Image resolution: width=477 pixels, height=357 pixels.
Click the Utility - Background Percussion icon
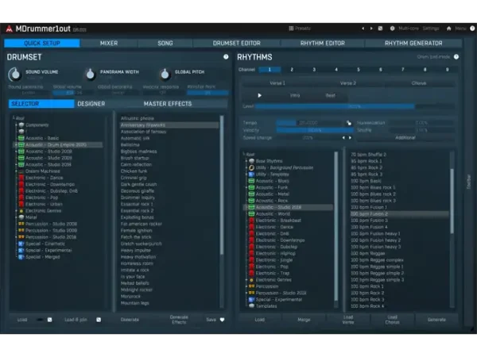(x=251, y=167)
